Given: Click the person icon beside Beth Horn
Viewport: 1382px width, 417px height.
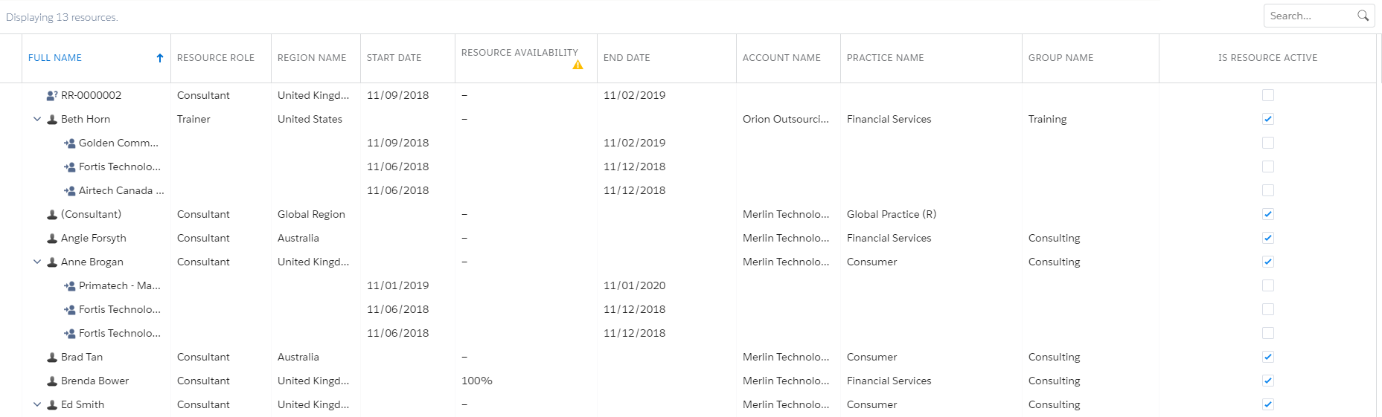Looking at the screenshot, I should click(x=52, y=119).
